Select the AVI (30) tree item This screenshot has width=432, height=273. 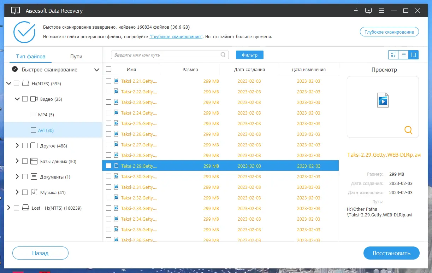[x=53, y=130]
